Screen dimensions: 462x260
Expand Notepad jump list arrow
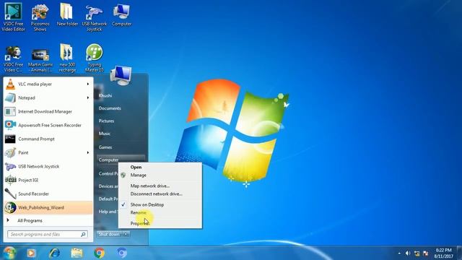point(88,97)
